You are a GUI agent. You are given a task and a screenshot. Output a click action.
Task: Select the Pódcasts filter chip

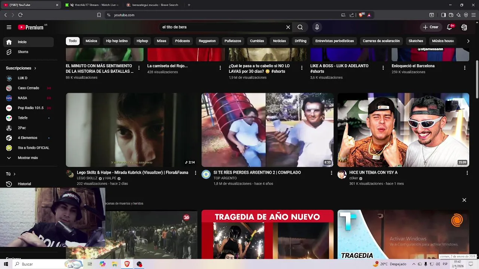(x=182, y=41)
